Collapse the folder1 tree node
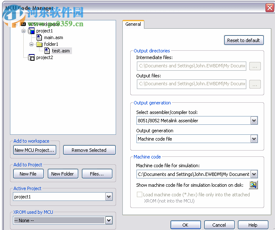The height and width of the screenshot is (230, 275). 31,44
